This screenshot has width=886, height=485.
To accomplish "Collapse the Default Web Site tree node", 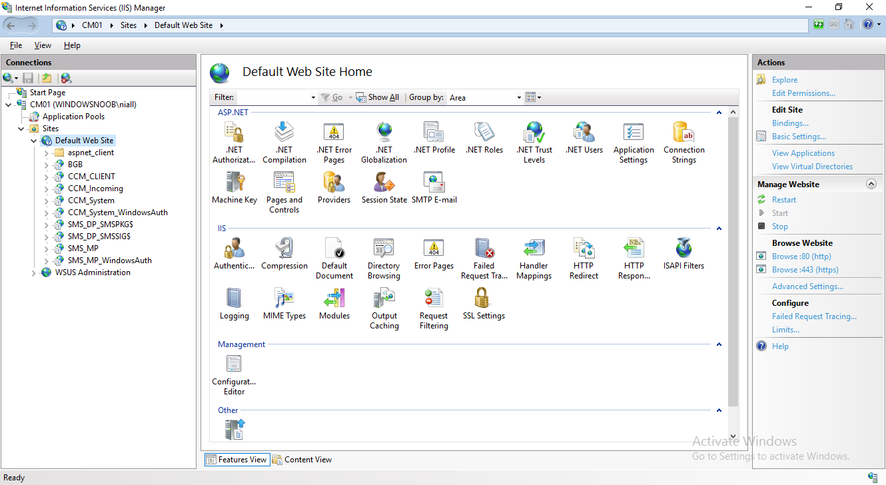I will point(34,141).
